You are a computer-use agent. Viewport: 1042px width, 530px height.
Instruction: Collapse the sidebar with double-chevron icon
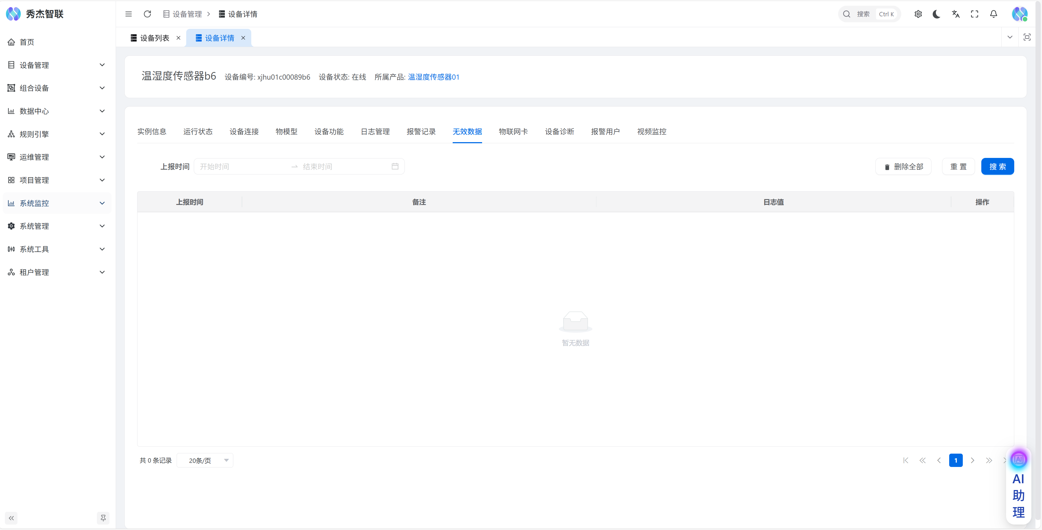11,518
